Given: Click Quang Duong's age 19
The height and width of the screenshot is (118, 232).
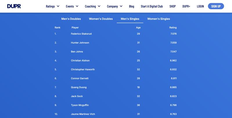Looking at the screenshot, I should [138, 87].
